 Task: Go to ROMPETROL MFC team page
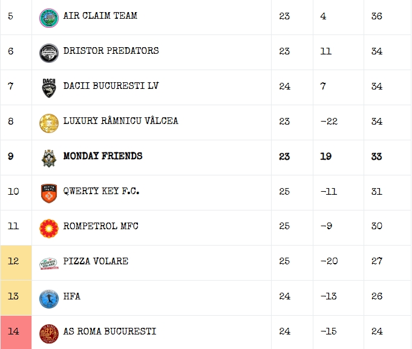pos(100,226)
